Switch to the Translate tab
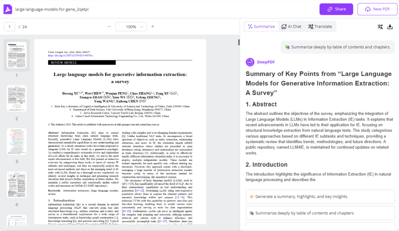 (321, 27)
